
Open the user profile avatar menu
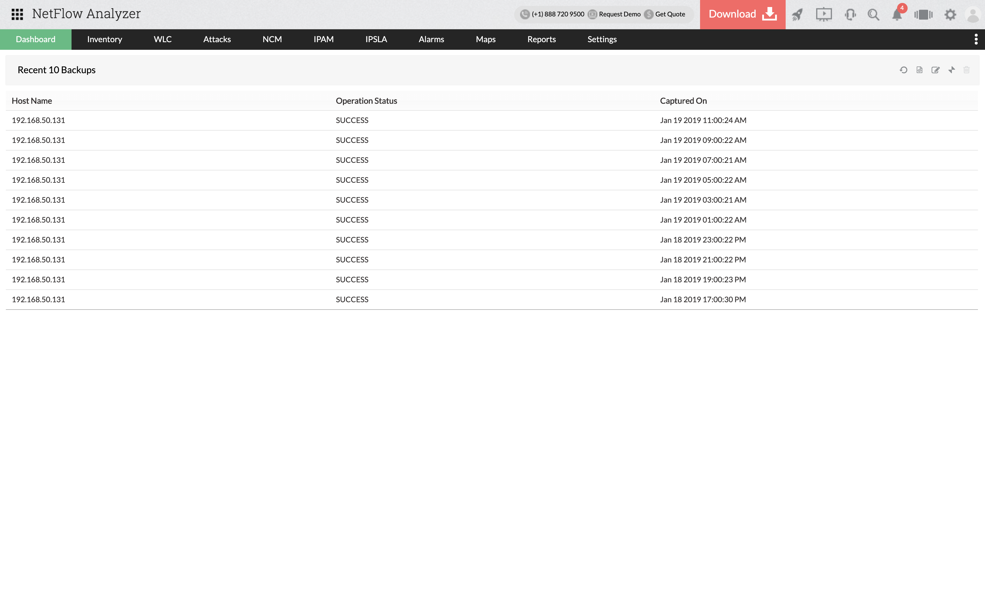tap(973, 15)
